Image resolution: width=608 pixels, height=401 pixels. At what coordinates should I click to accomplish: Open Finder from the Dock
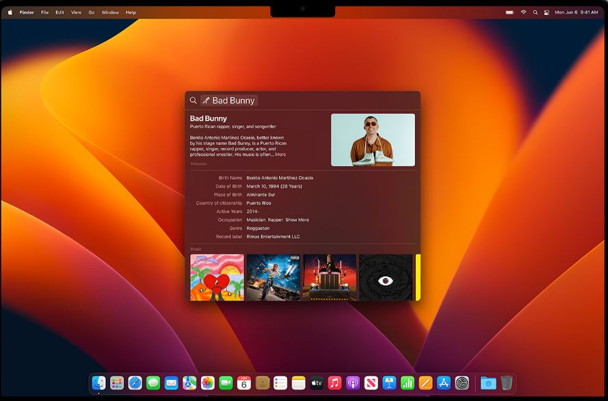[99, 383]
